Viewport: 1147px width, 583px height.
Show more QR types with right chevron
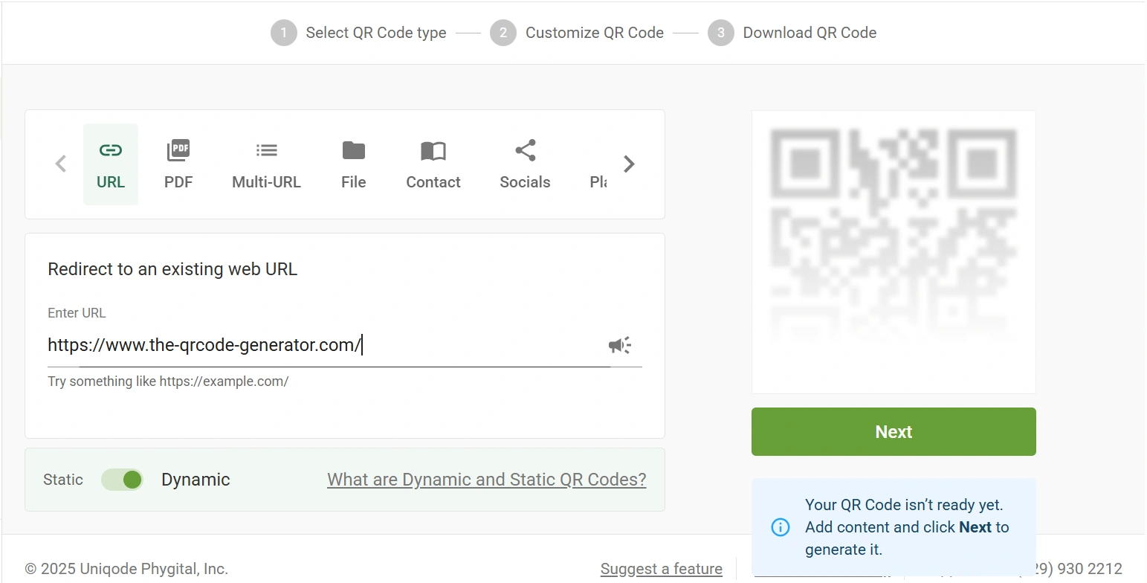[x=629, y=164]
